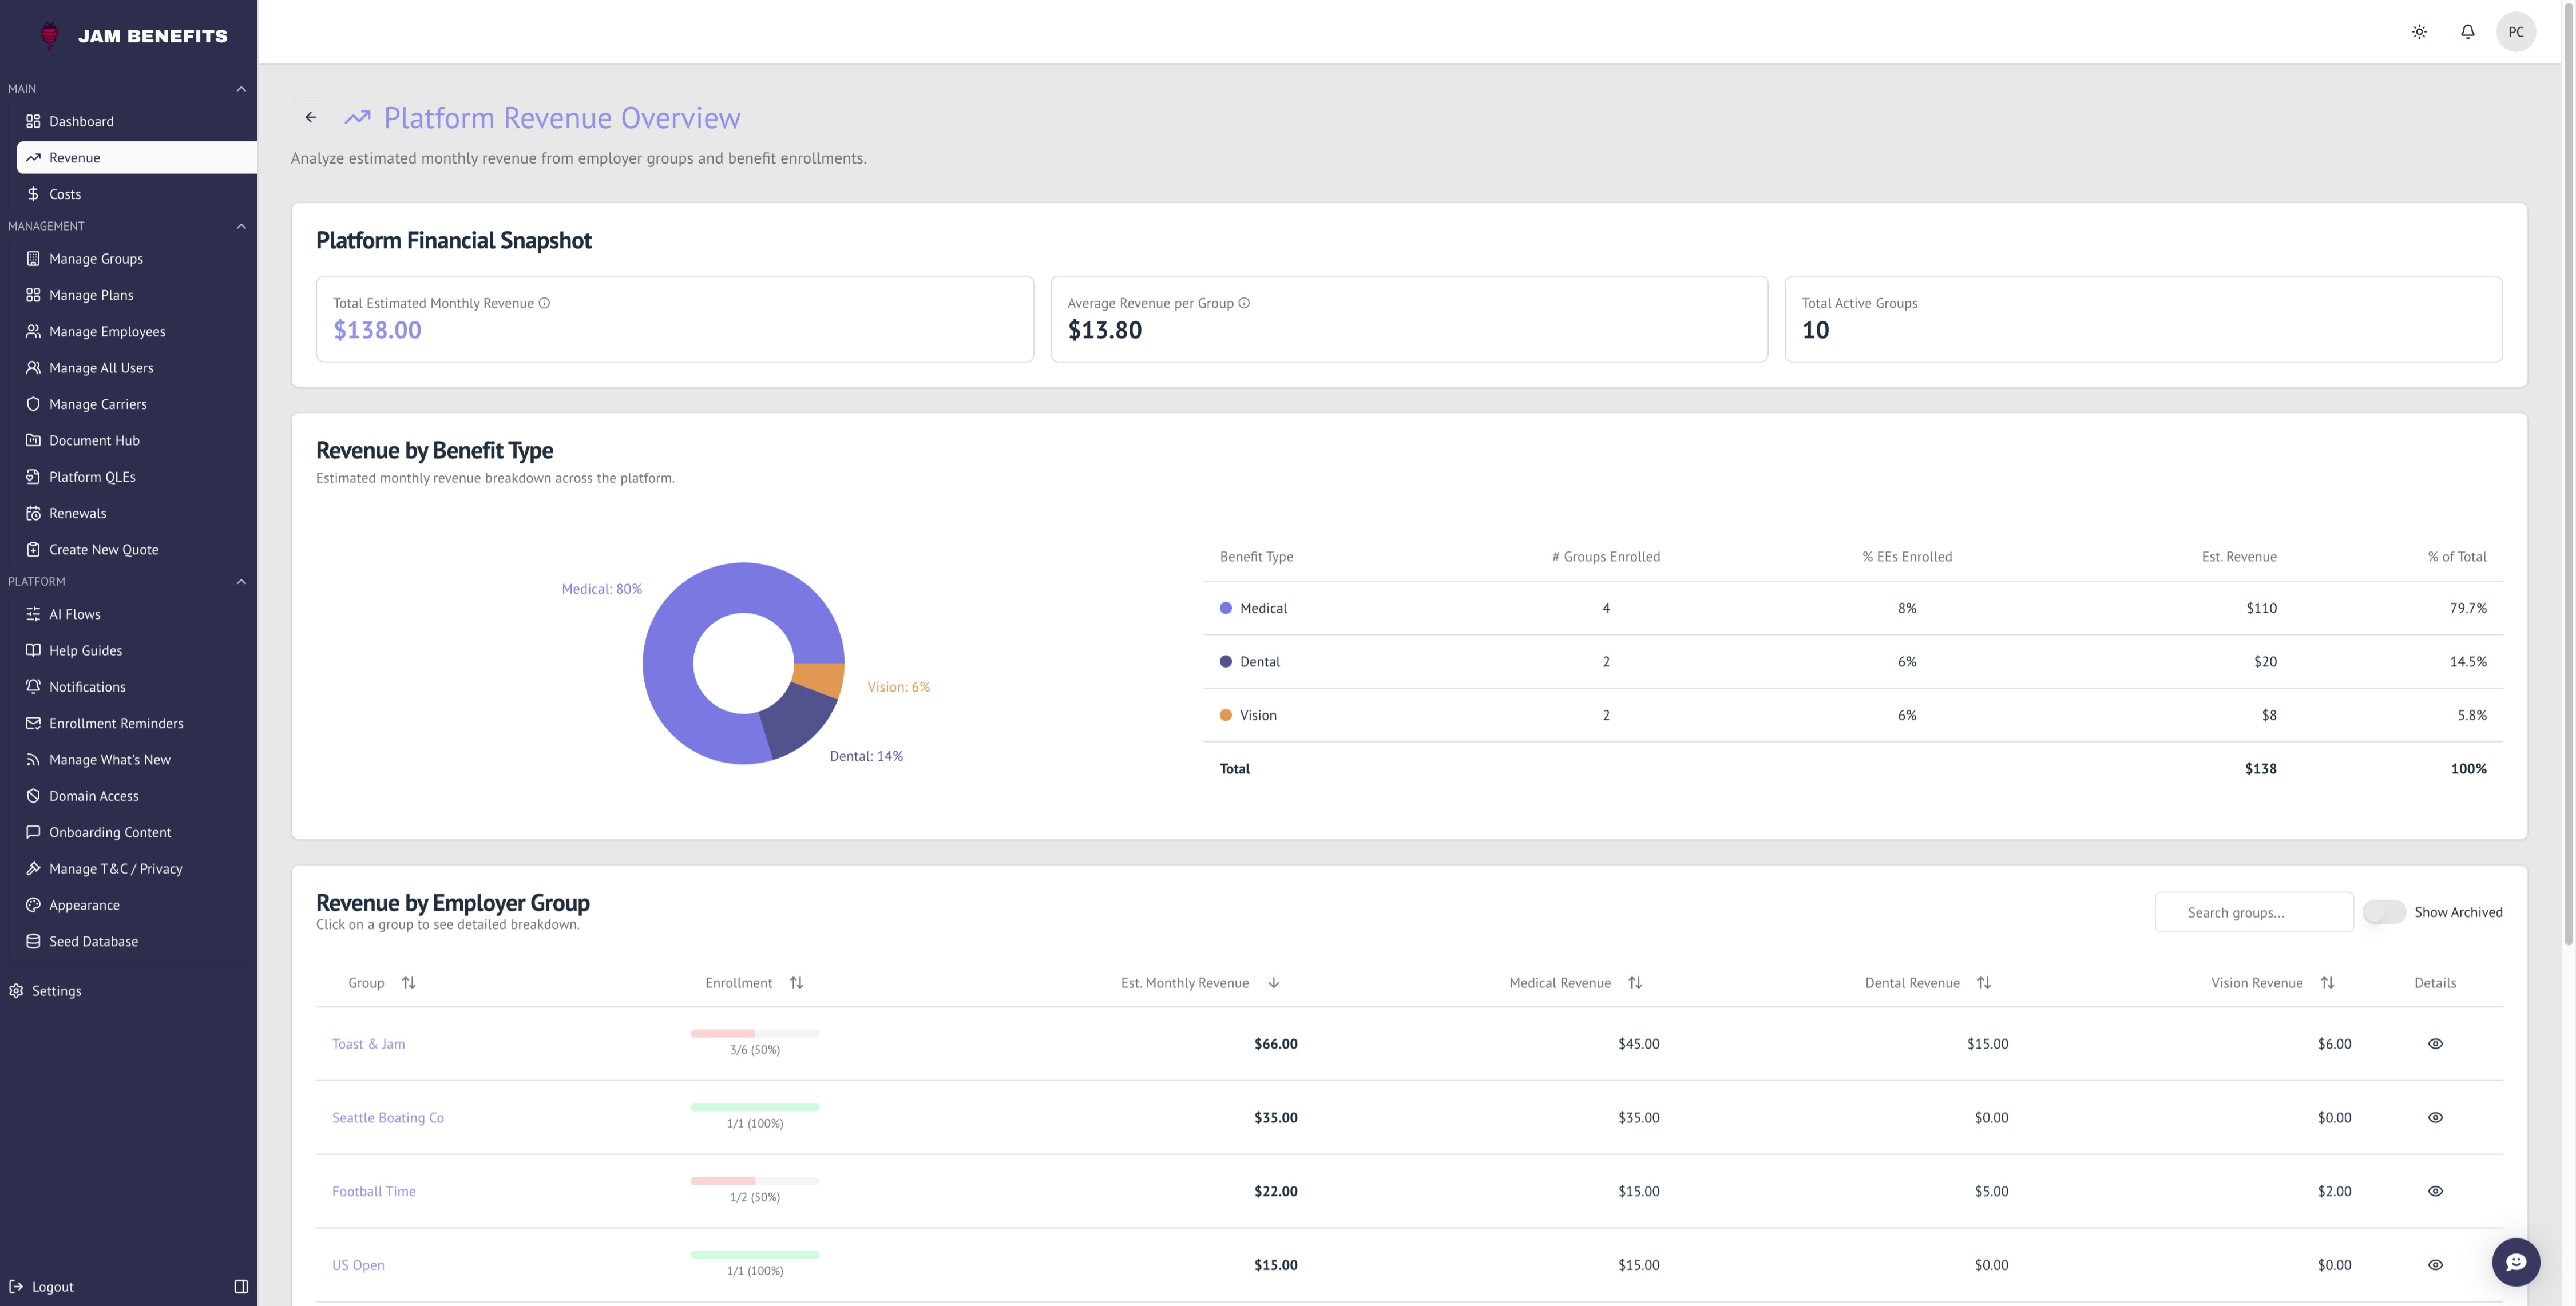Image resolution: width=2576 pixels, height=1306 pixels.
Task: Click the notification bell icon
Action: tap(2467, 32)
